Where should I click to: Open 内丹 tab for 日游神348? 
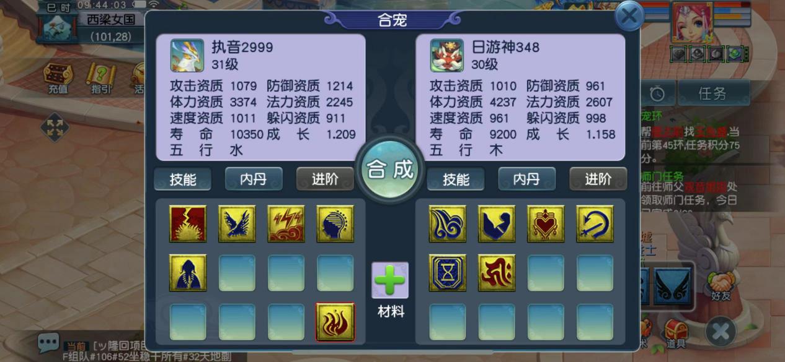pos(527,179)
